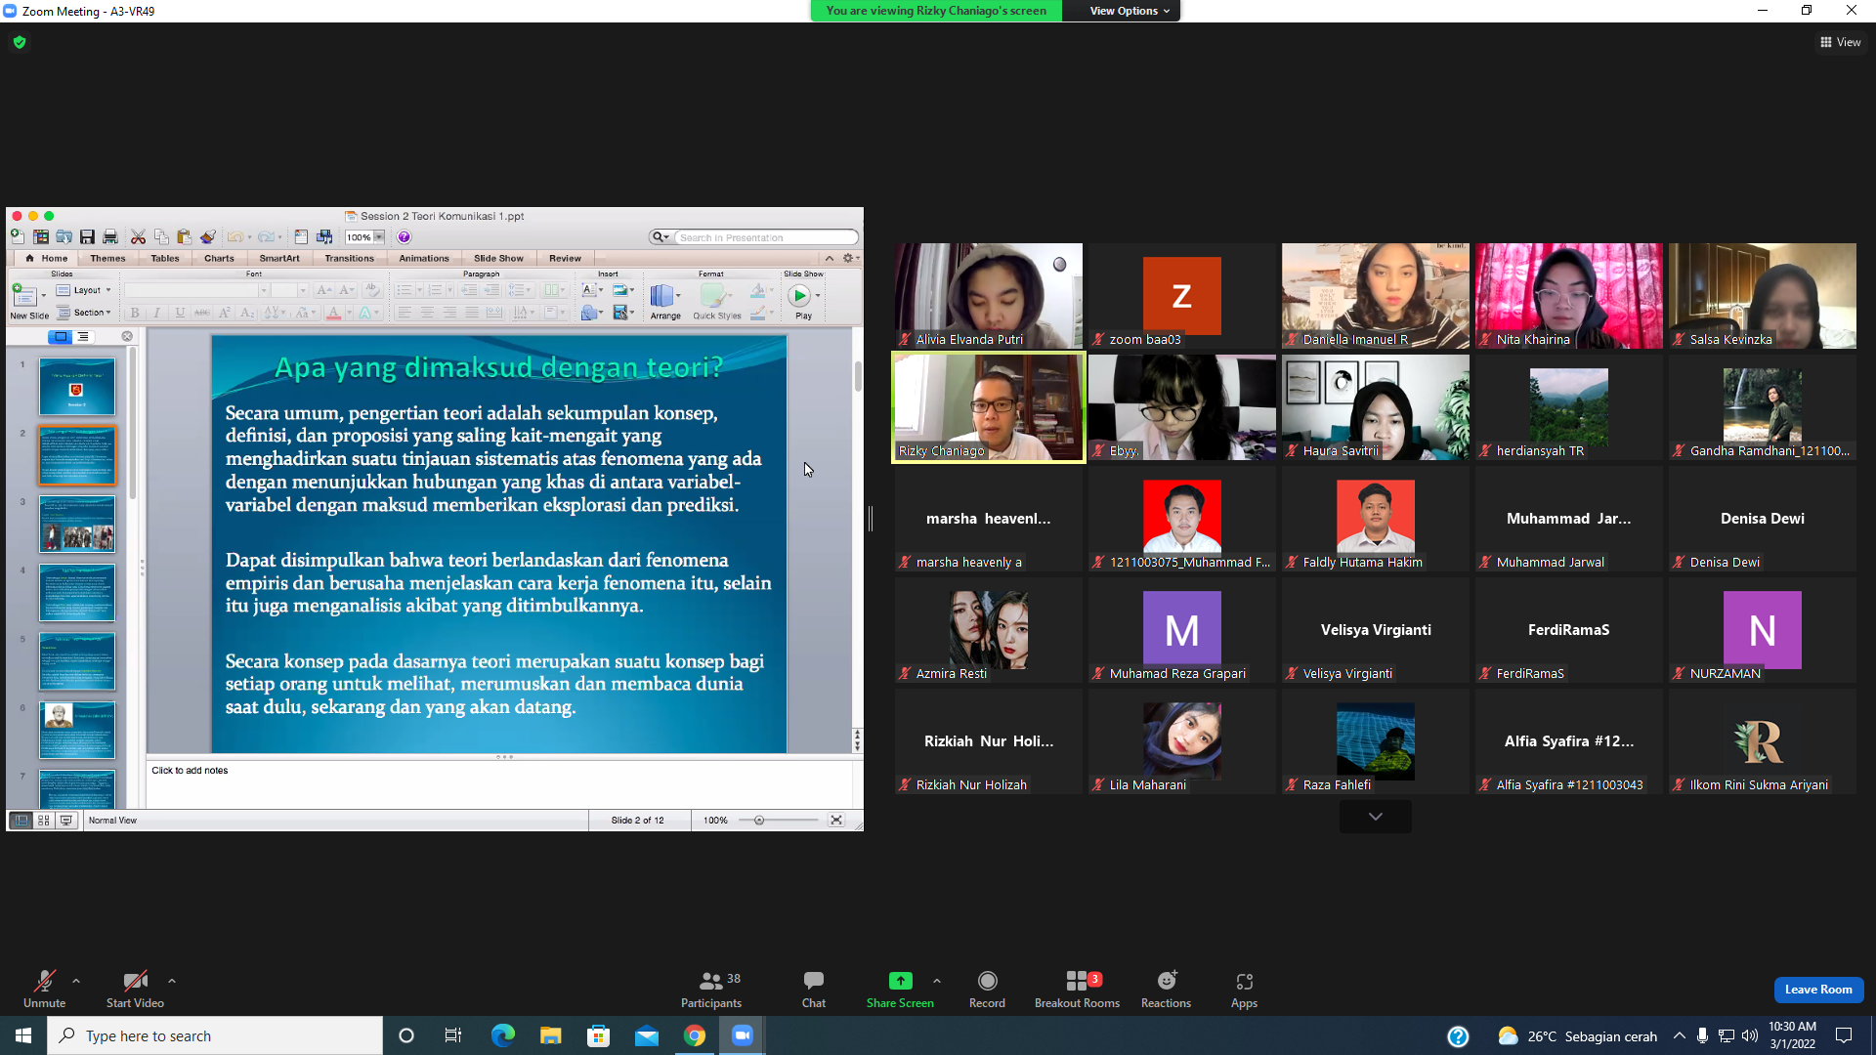Expand share options arrow beside Share Screen
Image resolution: width=1876 pixels, height=1055 pixels.
[937, 981]
